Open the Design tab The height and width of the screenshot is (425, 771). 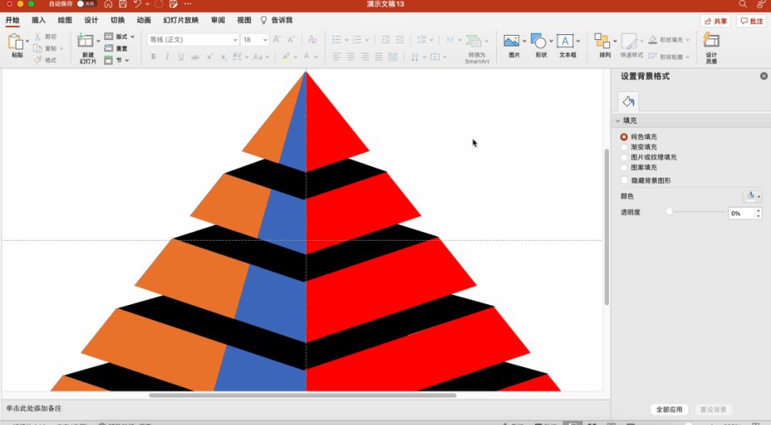coord(91,20)
